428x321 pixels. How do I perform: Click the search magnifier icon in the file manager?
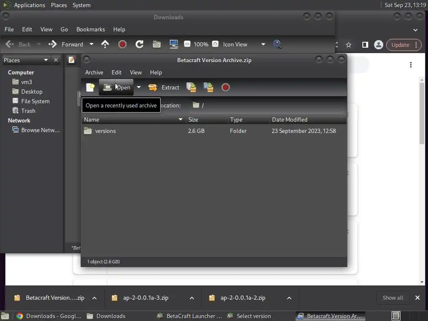278,44
